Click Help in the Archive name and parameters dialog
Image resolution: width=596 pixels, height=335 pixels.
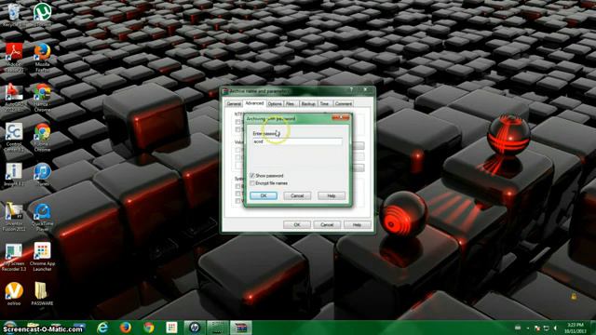(x=357, y=225)
